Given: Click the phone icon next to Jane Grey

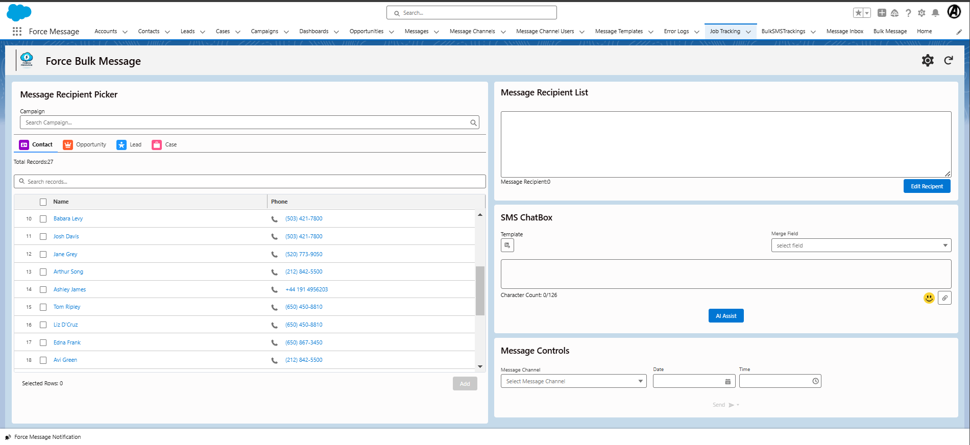Looking at the screenshot, I should [275, 255].
